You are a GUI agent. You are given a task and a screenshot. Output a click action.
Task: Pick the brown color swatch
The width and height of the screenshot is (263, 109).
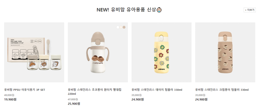pos(124,27)
